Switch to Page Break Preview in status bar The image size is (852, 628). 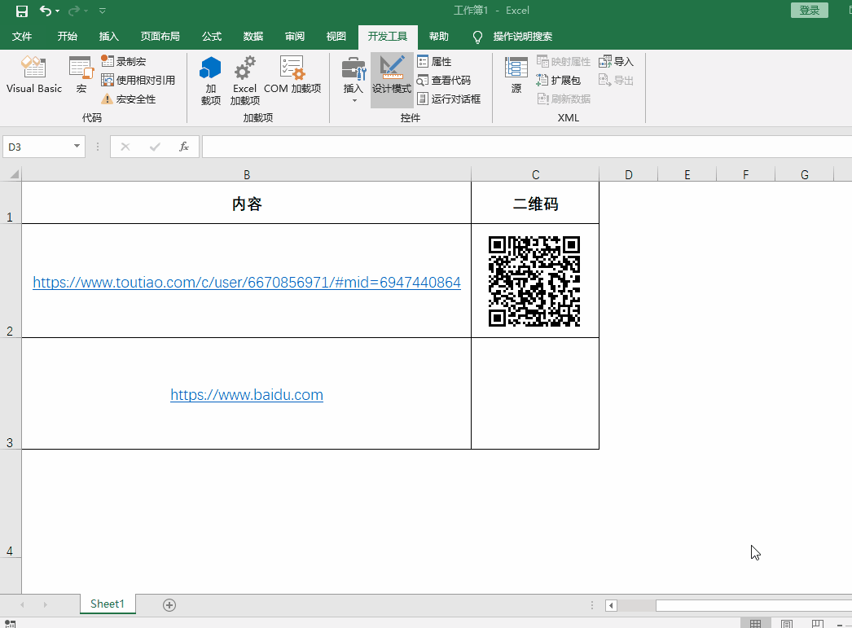pos(817,623)
